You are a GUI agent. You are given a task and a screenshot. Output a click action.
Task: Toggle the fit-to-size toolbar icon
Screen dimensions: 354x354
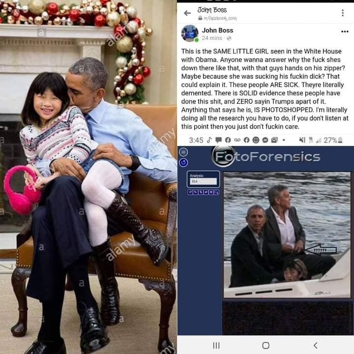(211, 192)
